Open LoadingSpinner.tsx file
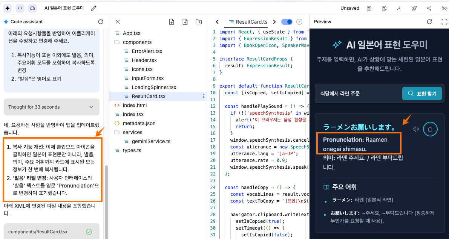 154,88
